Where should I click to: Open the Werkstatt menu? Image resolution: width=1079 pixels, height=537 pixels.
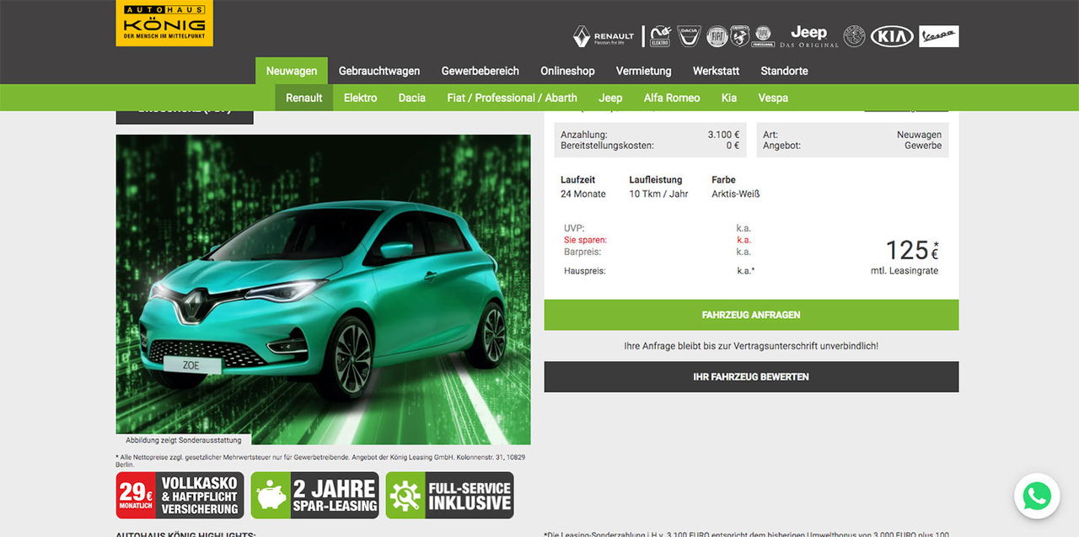(x=717, y=71)
